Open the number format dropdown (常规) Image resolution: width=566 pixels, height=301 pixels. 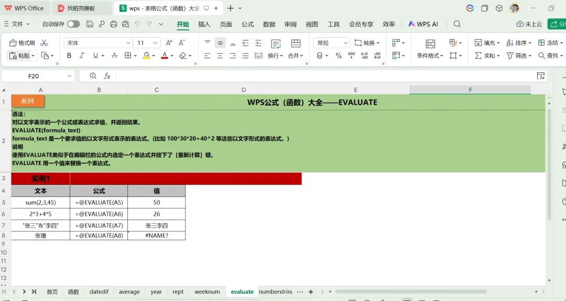pos(345,43)
